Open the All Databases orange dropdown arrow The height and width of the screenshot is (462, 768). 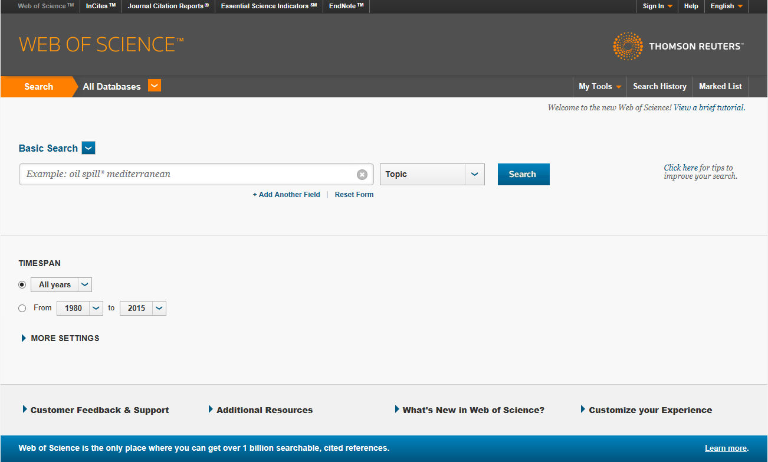(154, 86)
